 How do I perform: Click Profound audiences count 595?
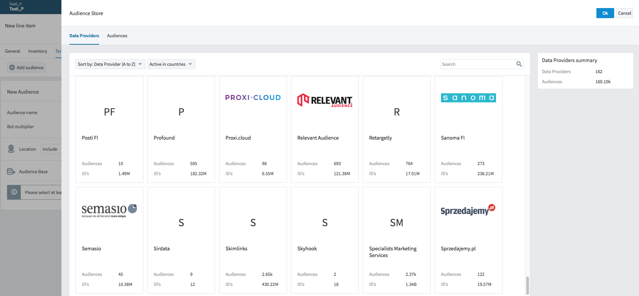194,164
